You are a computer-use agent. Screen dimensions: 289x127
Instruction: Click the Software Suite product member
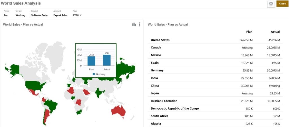click(40, 15)
